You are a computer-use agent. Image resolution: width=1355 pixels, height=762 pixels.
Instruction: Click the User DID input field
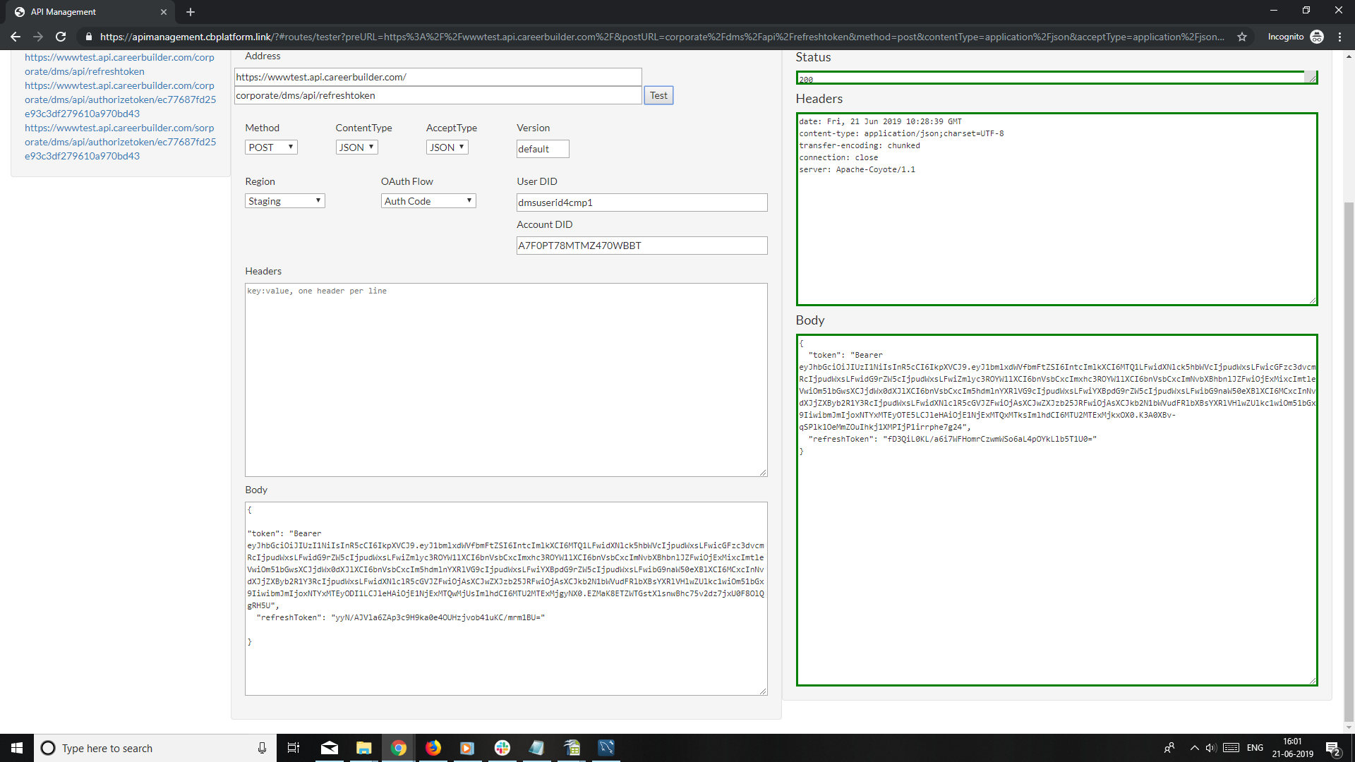point(642,202)
